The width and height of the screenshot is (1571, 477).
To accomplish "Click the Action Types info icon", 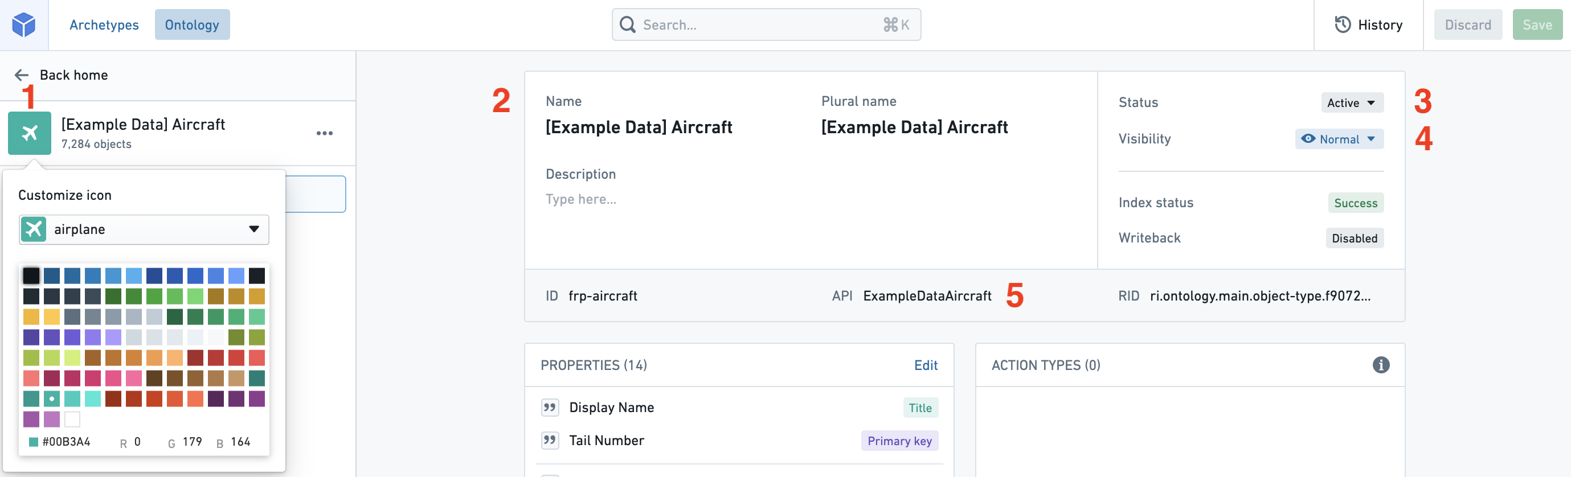I will click(x=1381, y=365).
